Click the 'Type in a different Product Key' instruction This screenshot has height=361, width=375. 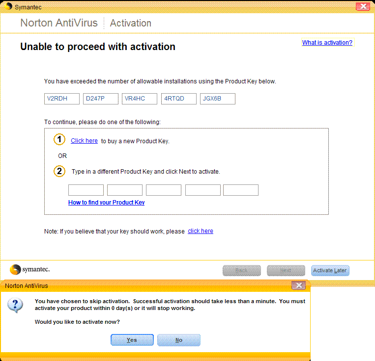tap(146, 172)
